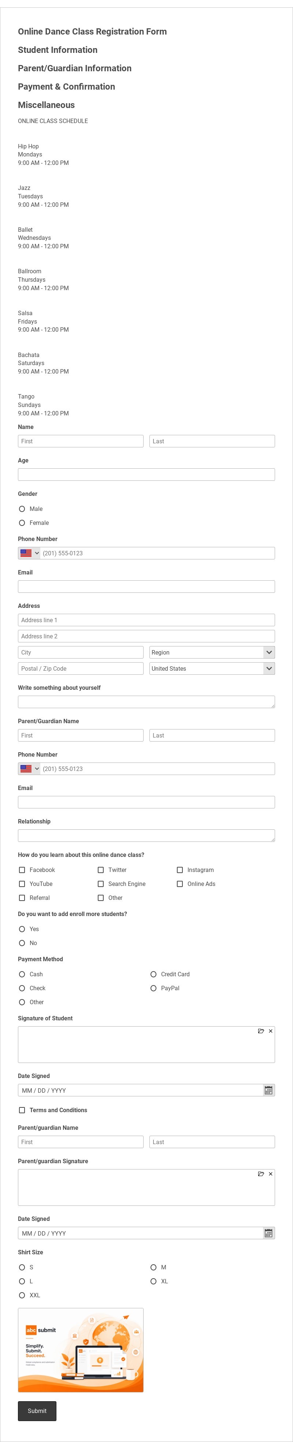Click the Age input field
293x1442 pixels.
pyautogui.click(x=146, y=475)
